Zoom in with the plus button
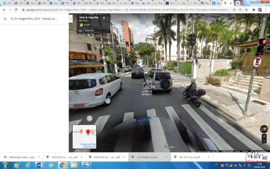 point(264,136)
